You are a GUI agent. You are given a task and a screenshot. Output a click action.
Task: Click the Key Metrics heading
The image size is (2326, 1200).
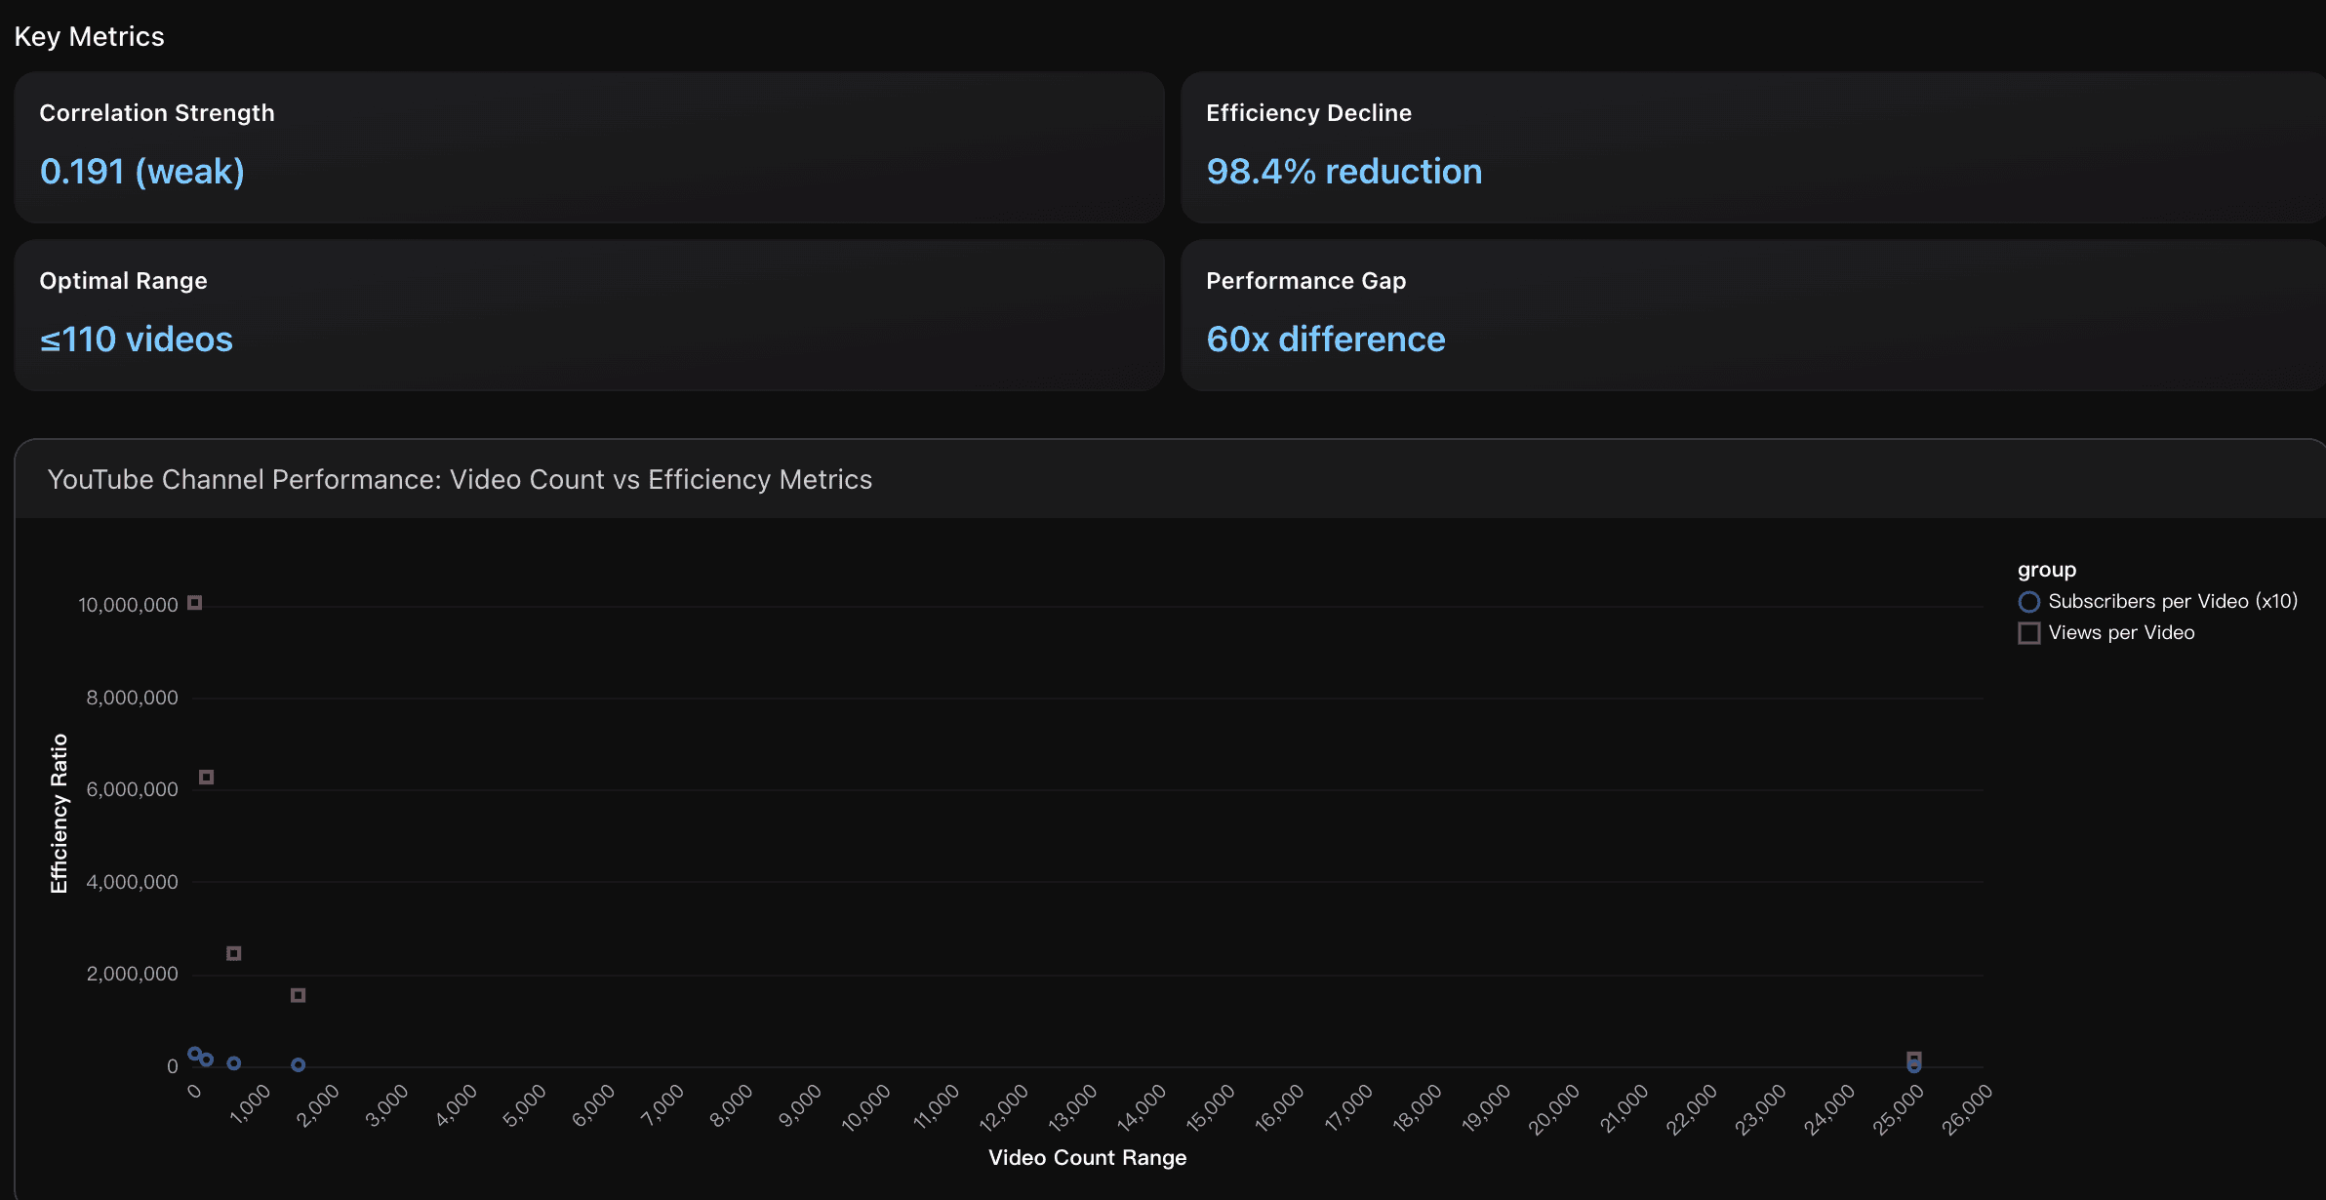[90, 36]
